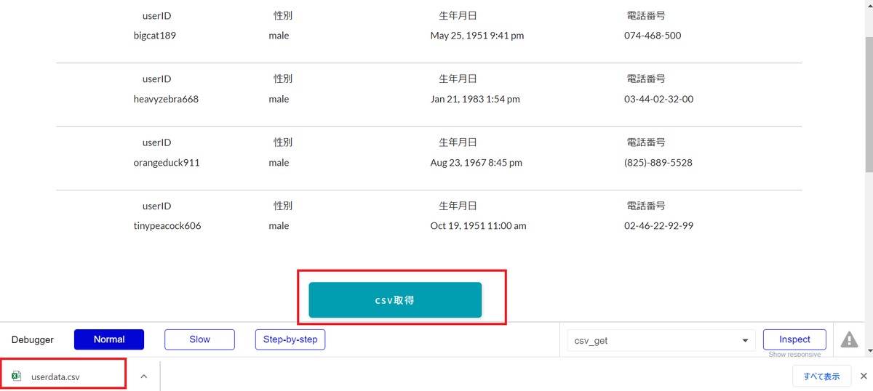Viewport: 873px width, 391px height.
Task: Select userID bigcat189 text
Action: (x=155, y=36)
